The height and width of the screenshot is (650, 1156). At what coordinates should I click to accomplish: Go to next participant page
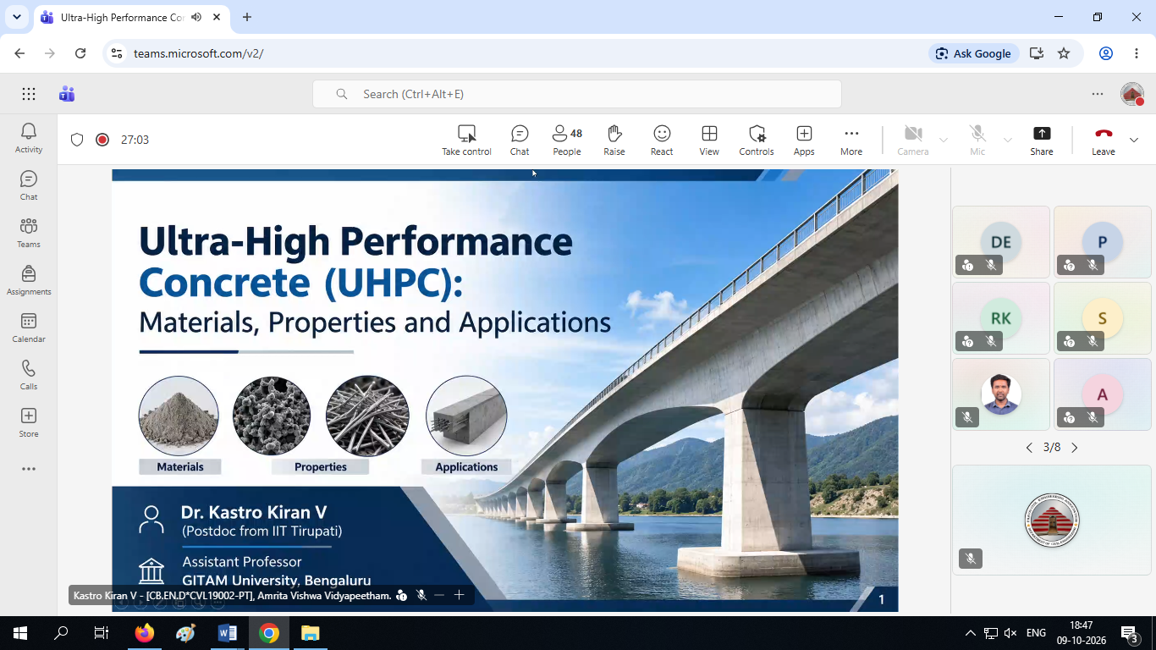tap(1075, 448)
